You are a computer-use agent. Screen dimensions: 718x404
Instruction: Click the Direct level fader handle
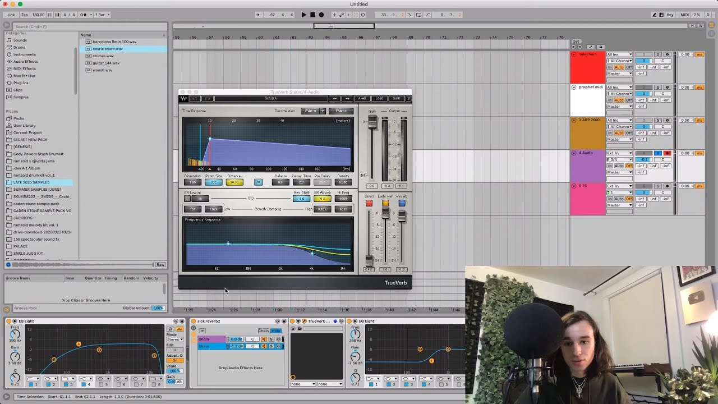[x=369, y=260]
